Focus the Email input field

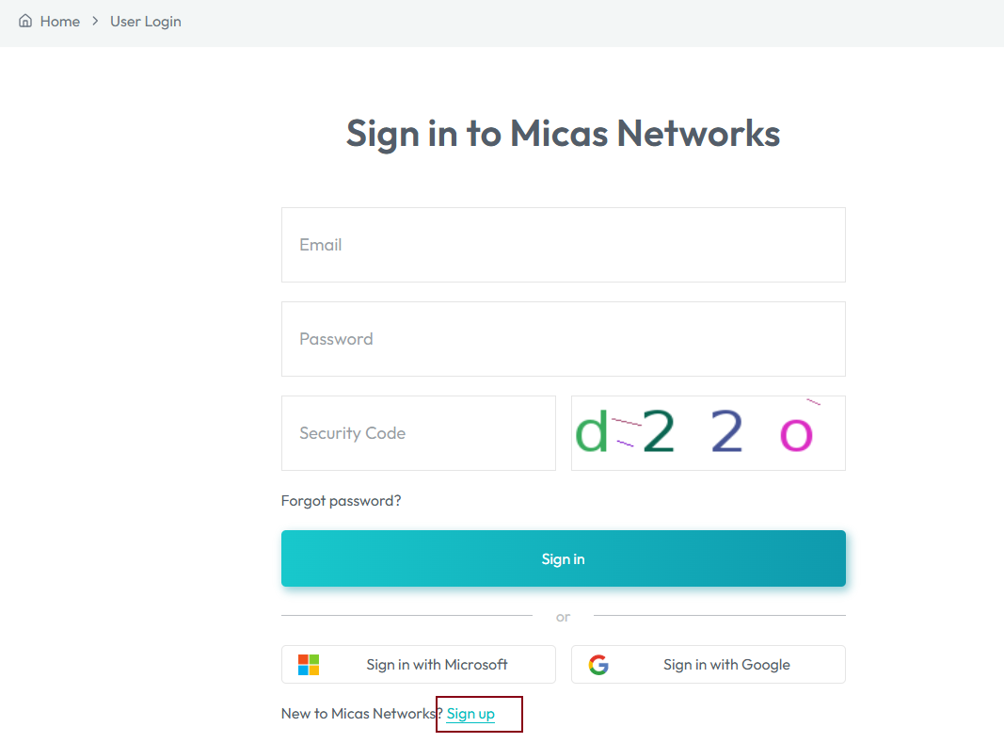tap(563, 245)
